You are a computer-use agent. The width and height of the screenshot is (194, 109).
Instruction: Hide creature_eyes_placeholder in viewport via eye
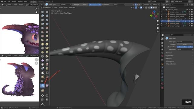pos(189,14)
